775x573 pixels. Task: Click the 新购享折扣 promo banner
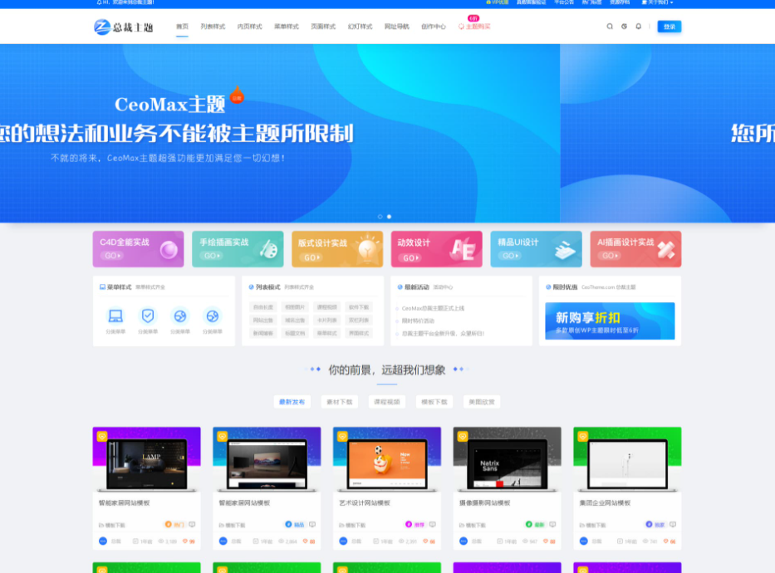click(610, 321)
